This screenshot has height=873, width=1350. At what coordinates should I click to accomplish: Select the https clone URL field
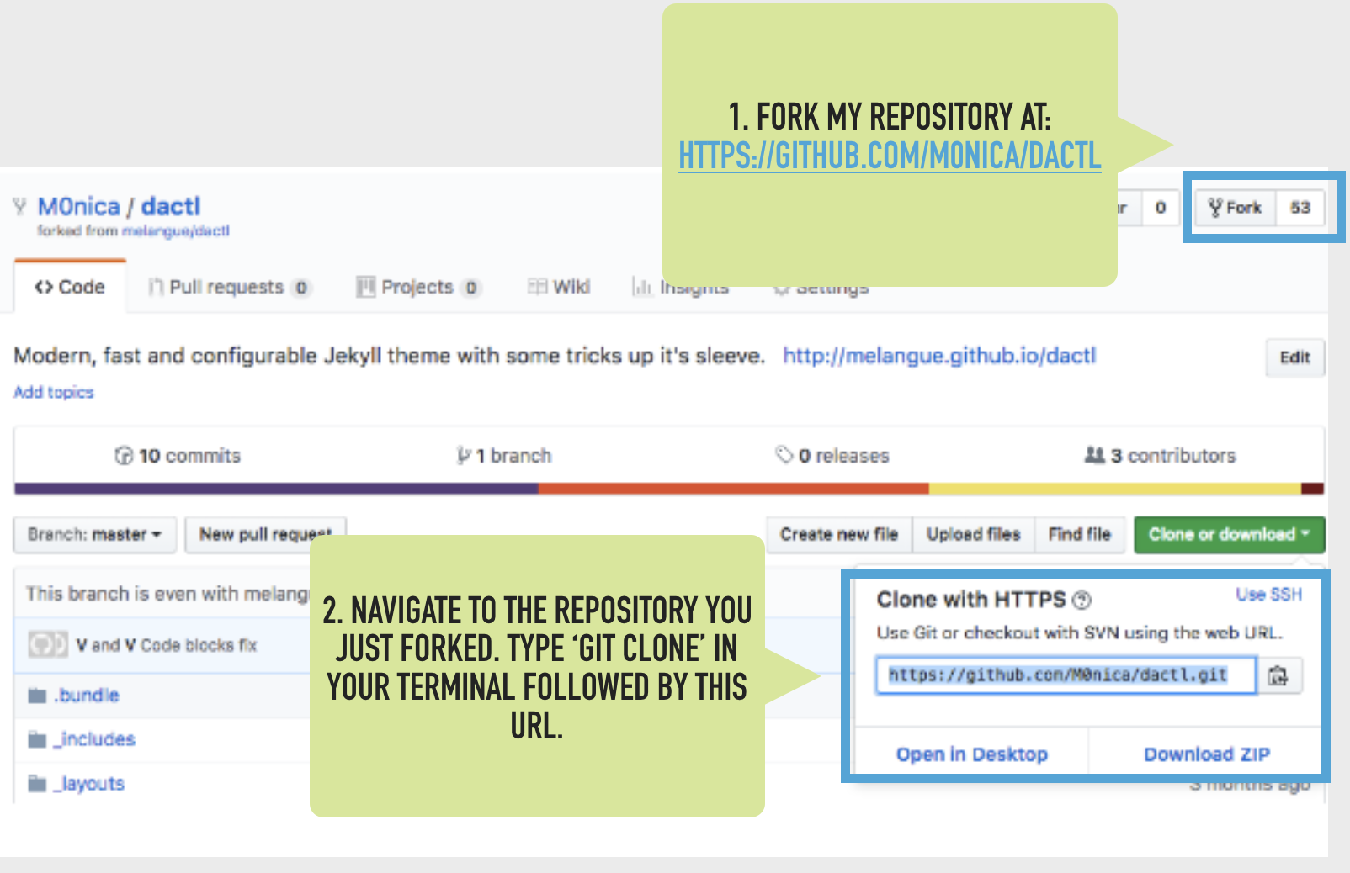click(x=1066, y=675)
